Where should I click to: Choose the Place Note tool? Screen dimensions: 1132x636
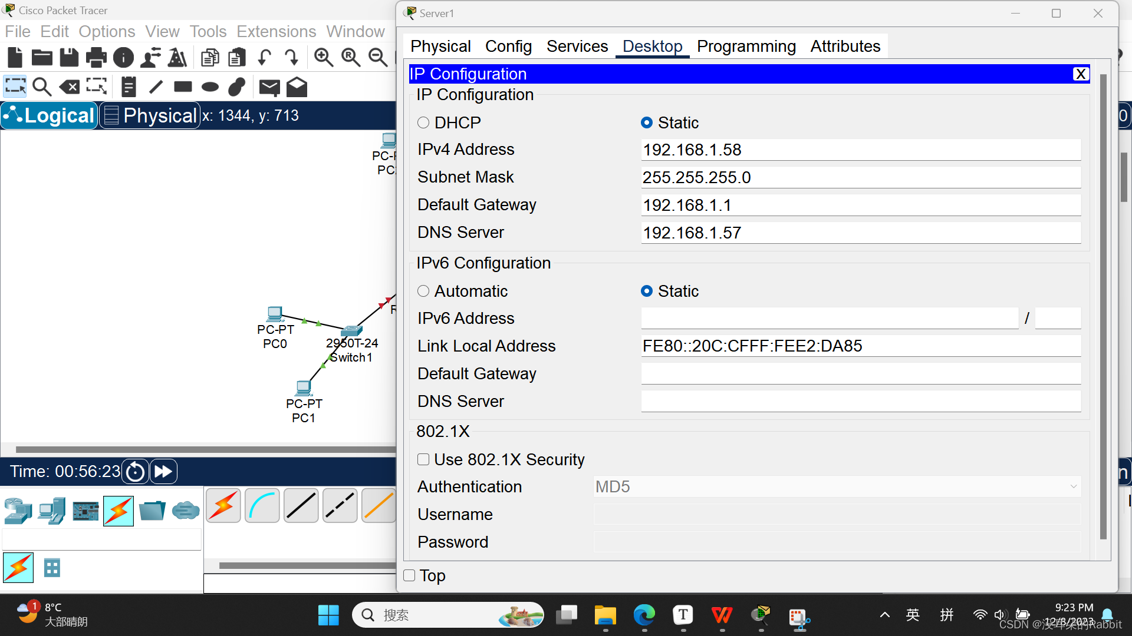coord(129,87)
